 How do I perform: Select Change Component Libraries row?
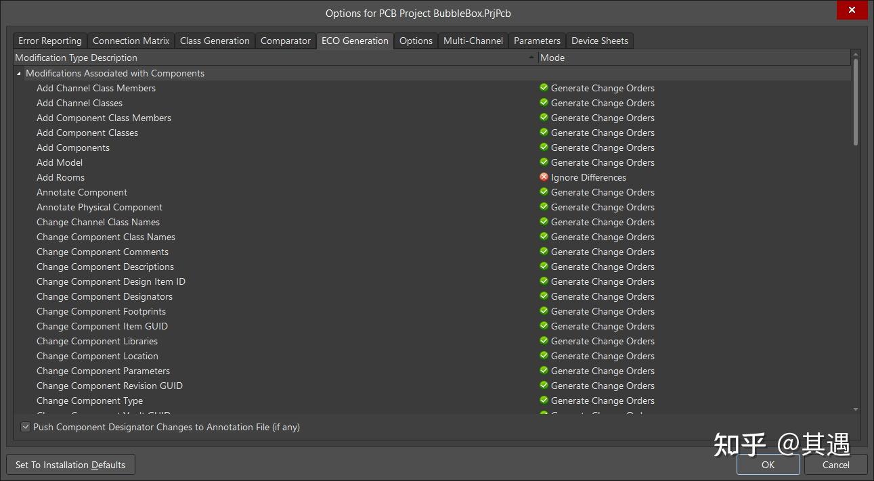432,341
